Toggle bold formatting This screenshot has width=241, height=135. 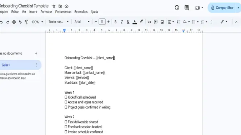[x=115, y=22]
